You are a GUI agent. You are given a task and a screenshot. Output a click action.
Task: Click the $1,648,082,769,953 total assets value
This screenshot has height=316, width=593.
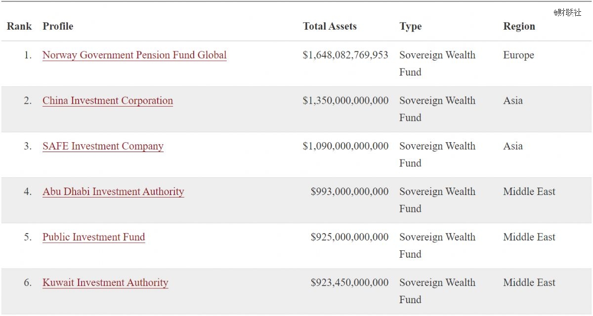tap(345, 55)
